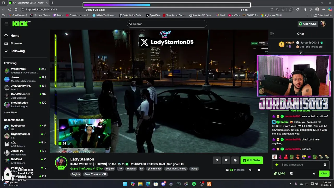The height and width of the screenshot is (188, 334).
Task: Focus the Kick Search field
Action: pyautogui.click(x=167, y=24)
